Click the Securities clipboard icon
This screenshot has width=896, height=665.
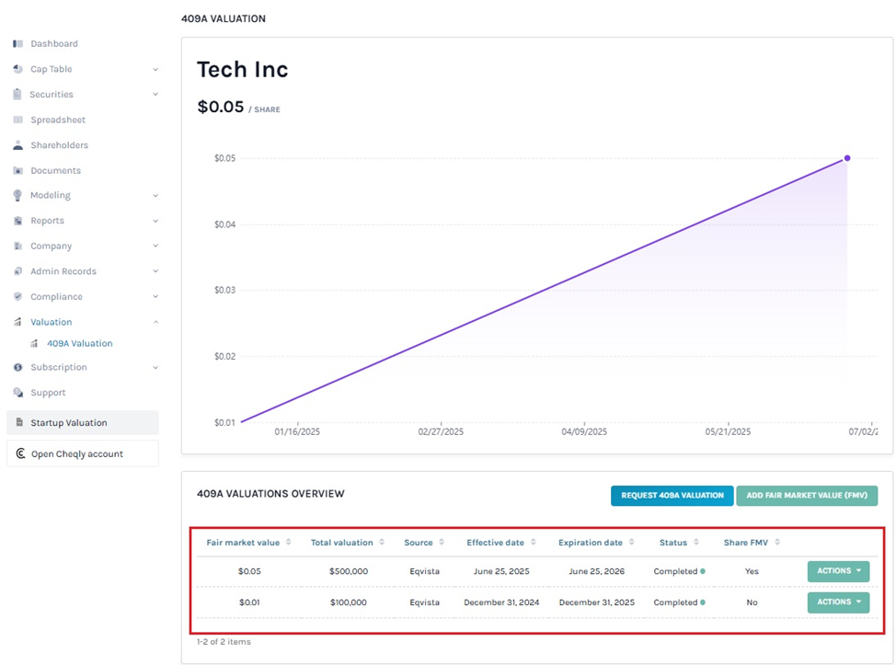(x=18, y=95)
